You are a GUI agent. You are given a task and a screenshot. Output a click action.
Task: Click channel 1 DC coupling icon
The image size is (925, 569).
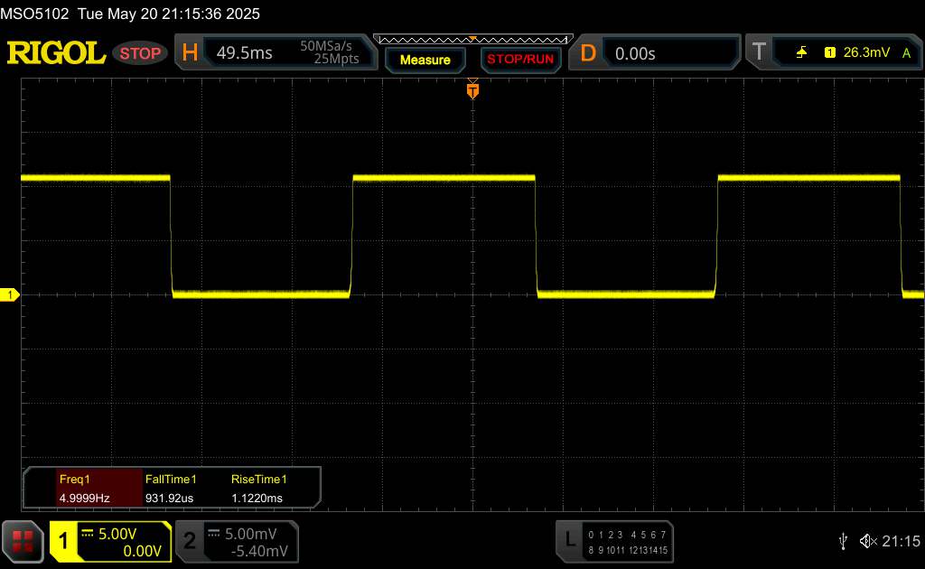click(x=88, y=533)
